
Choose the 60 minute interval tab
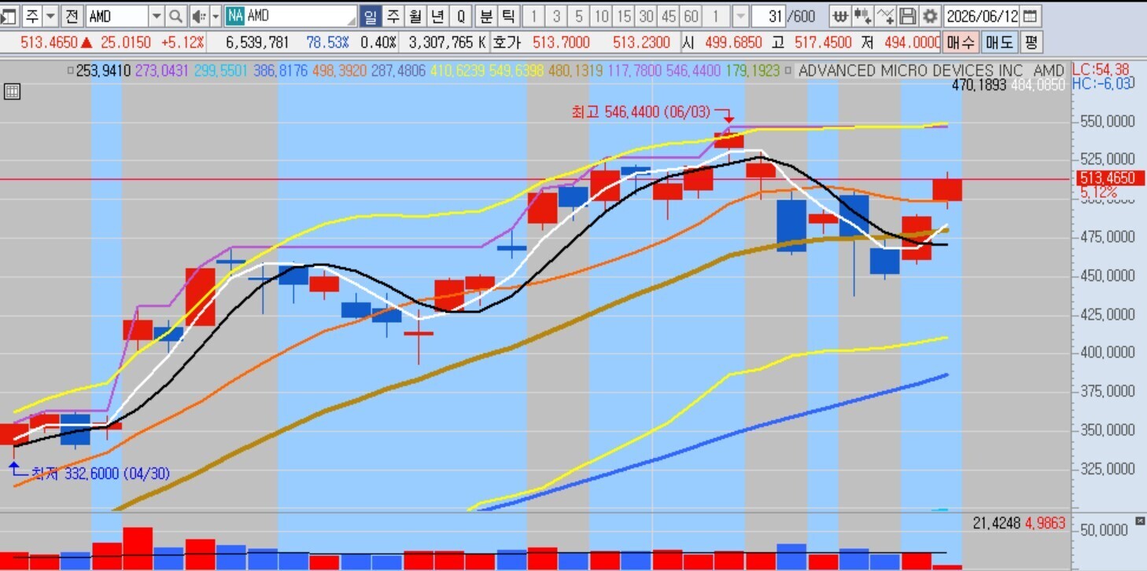click(x=691, y=16)
